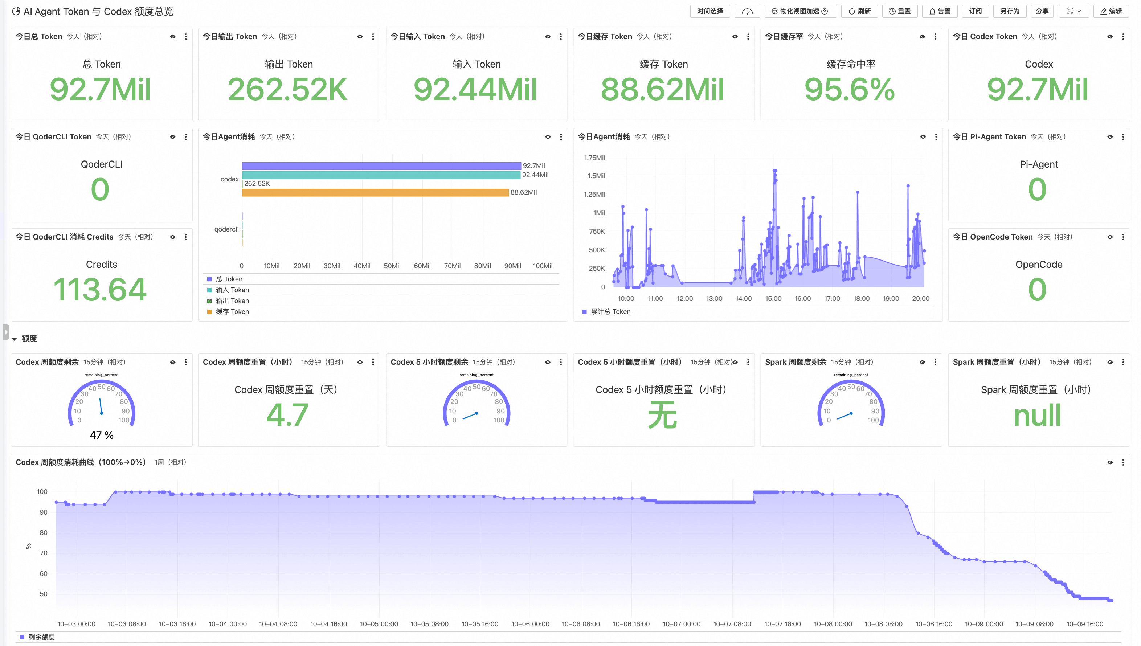
Task: Click the 重置 reset button
Action: pos(900,12)
